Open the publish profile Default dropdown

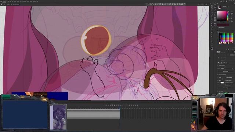tap(227, 69)
